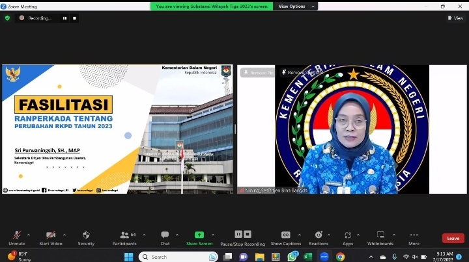Click the green encryption shield icon
The width and height of the screenshot is (469, 262).
7,18
